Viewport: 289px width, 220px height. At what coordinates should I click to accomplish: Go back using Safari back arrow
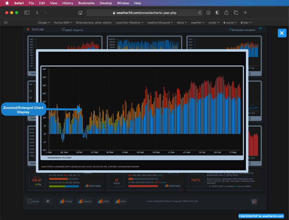pyautogui.click(x=37, y=13)
